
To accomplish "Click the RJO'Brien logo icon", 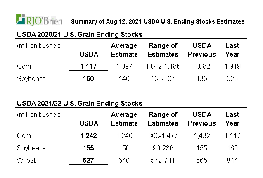I will click(x=21, y=19).
